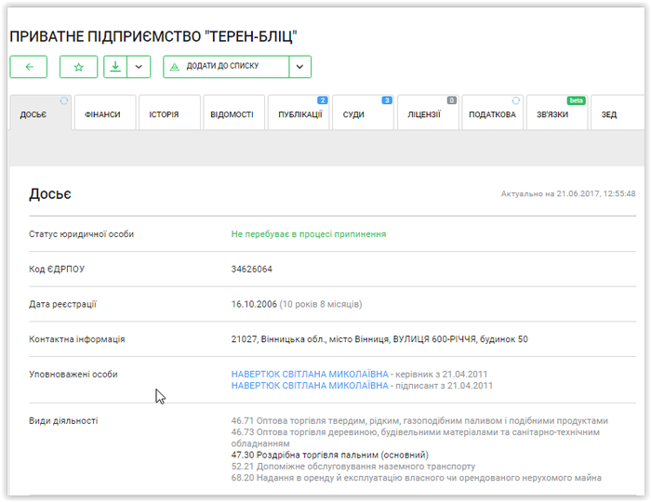The width and height of the screenshot is (651, 502).
Task: Click ДОДАТИ ДО СПИСКУ button
Action: [x=226, y=67]
